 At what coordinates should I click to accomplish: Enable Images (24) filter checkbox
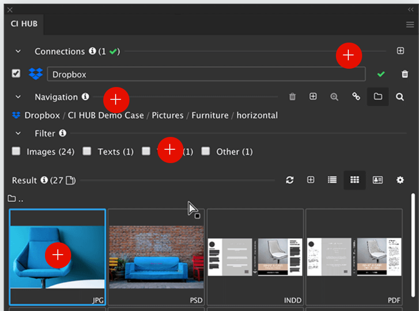point(16,151)
